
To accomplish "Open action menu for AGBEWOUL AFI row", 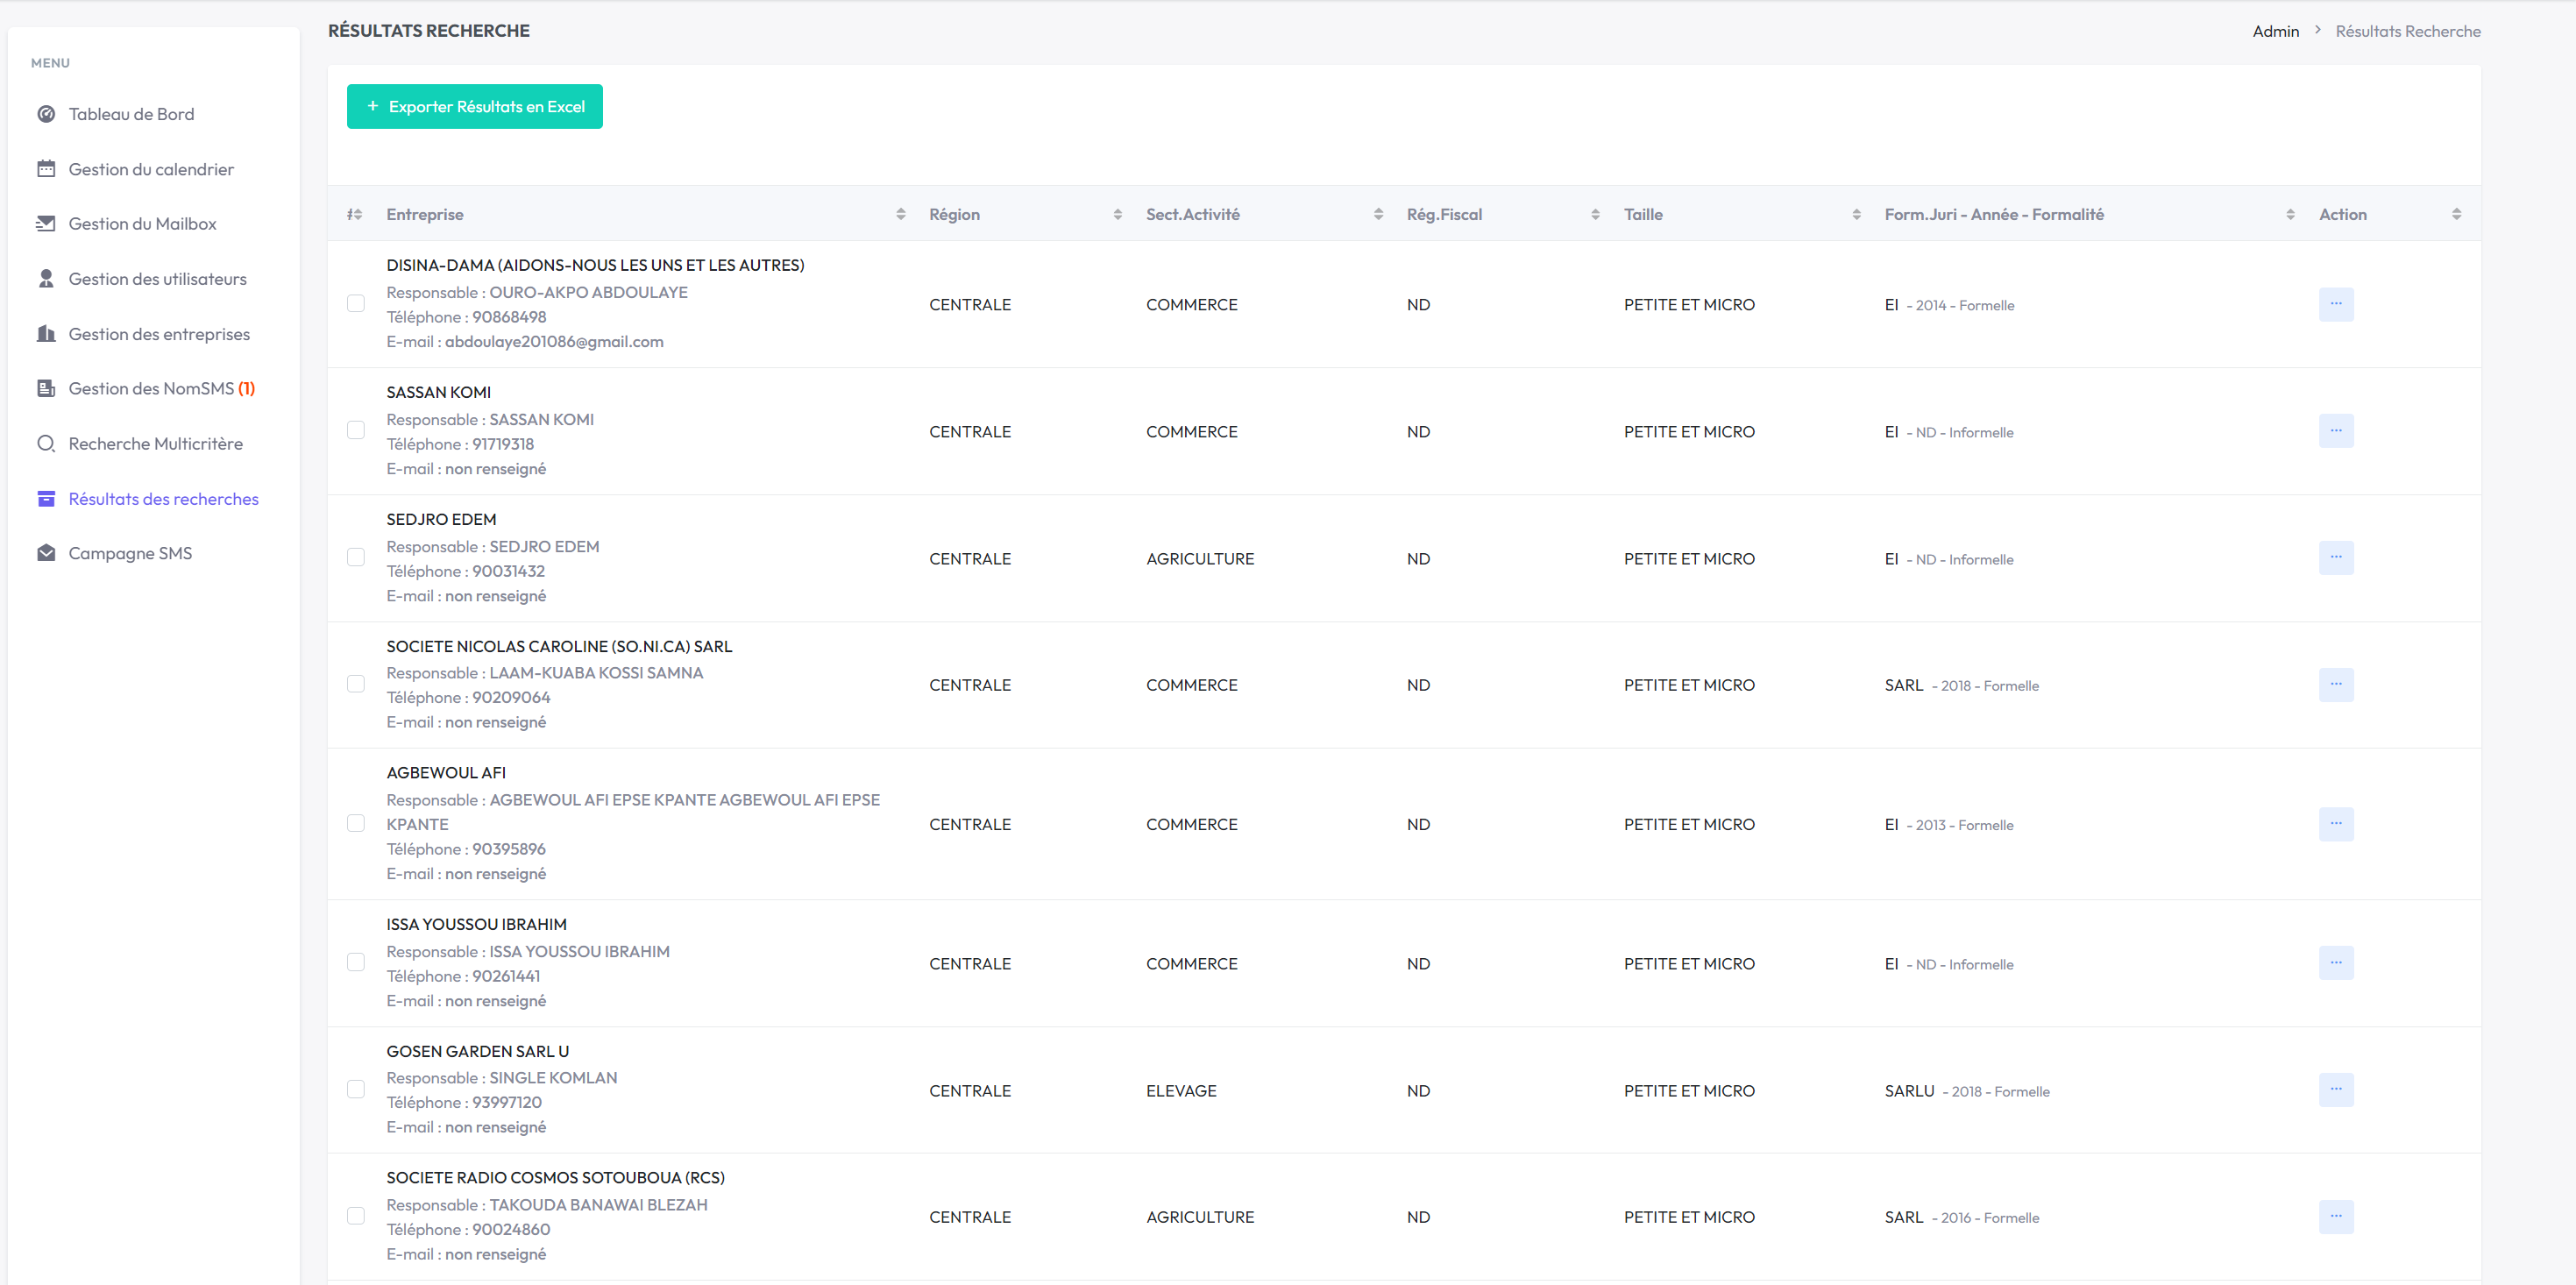I will (2336, 824).
